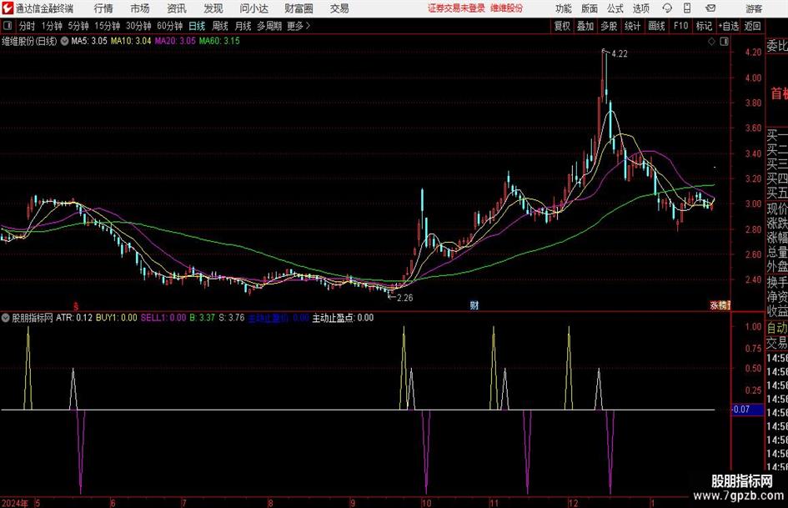Open the 发现 menu
The width and height of the screenshot is (788, 508).
tap(213, 8)
